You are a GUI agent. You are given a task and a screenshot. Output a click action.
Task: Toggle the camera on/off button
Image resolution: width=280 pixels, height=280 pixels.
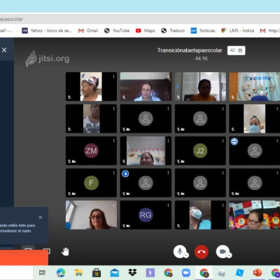point(223,251)
